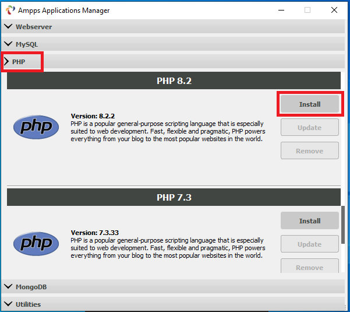The image size is (350, 312).
Task: Expand the Webserver section chevron
Action: click(8, 26)
